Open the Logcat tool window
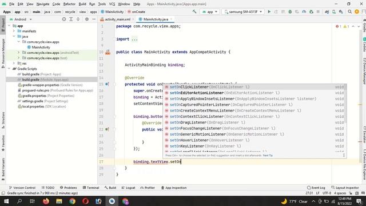 tap(128, 188)
